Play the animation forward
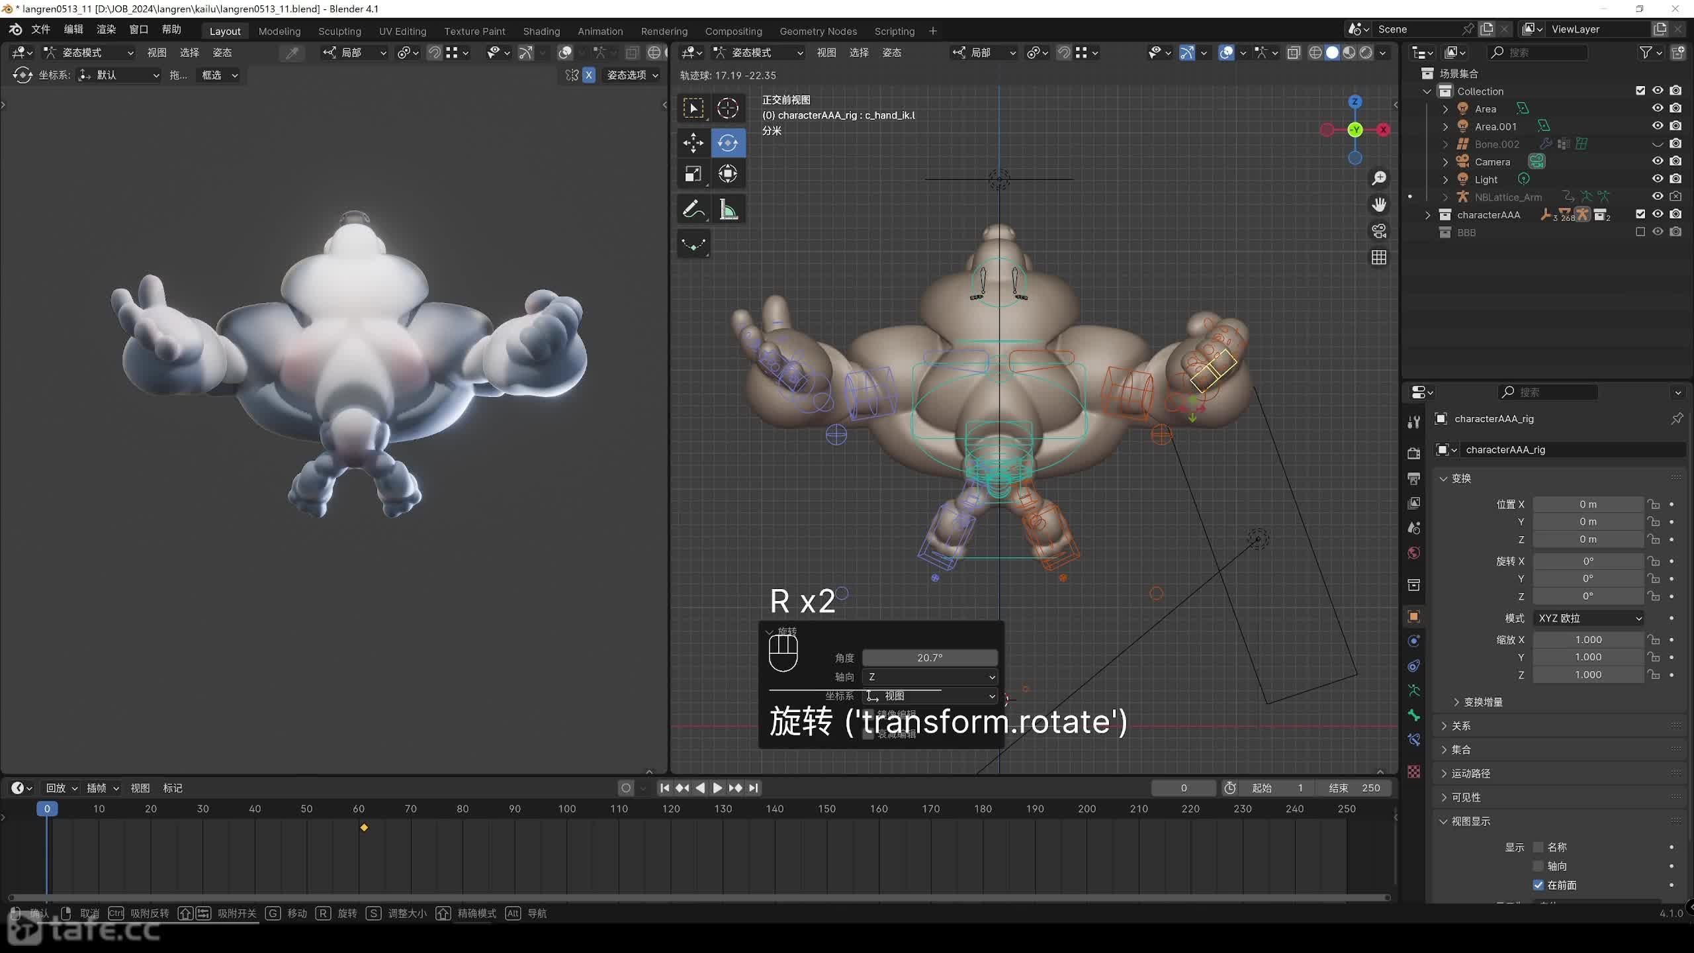The width and height of the screenshot is (1694, 953). (717, 788)
